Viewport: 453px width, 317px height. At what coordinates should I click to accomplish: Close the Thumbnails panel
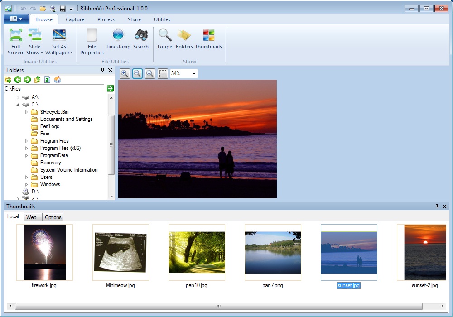pos(445,207)
